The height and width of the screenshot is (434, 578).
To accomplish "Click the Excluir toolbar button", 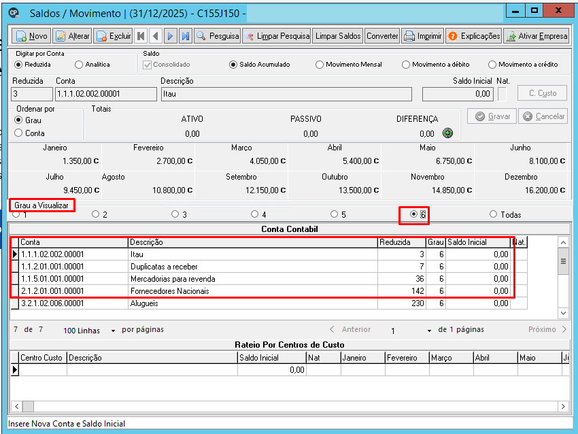I will [x=113, y=36].
